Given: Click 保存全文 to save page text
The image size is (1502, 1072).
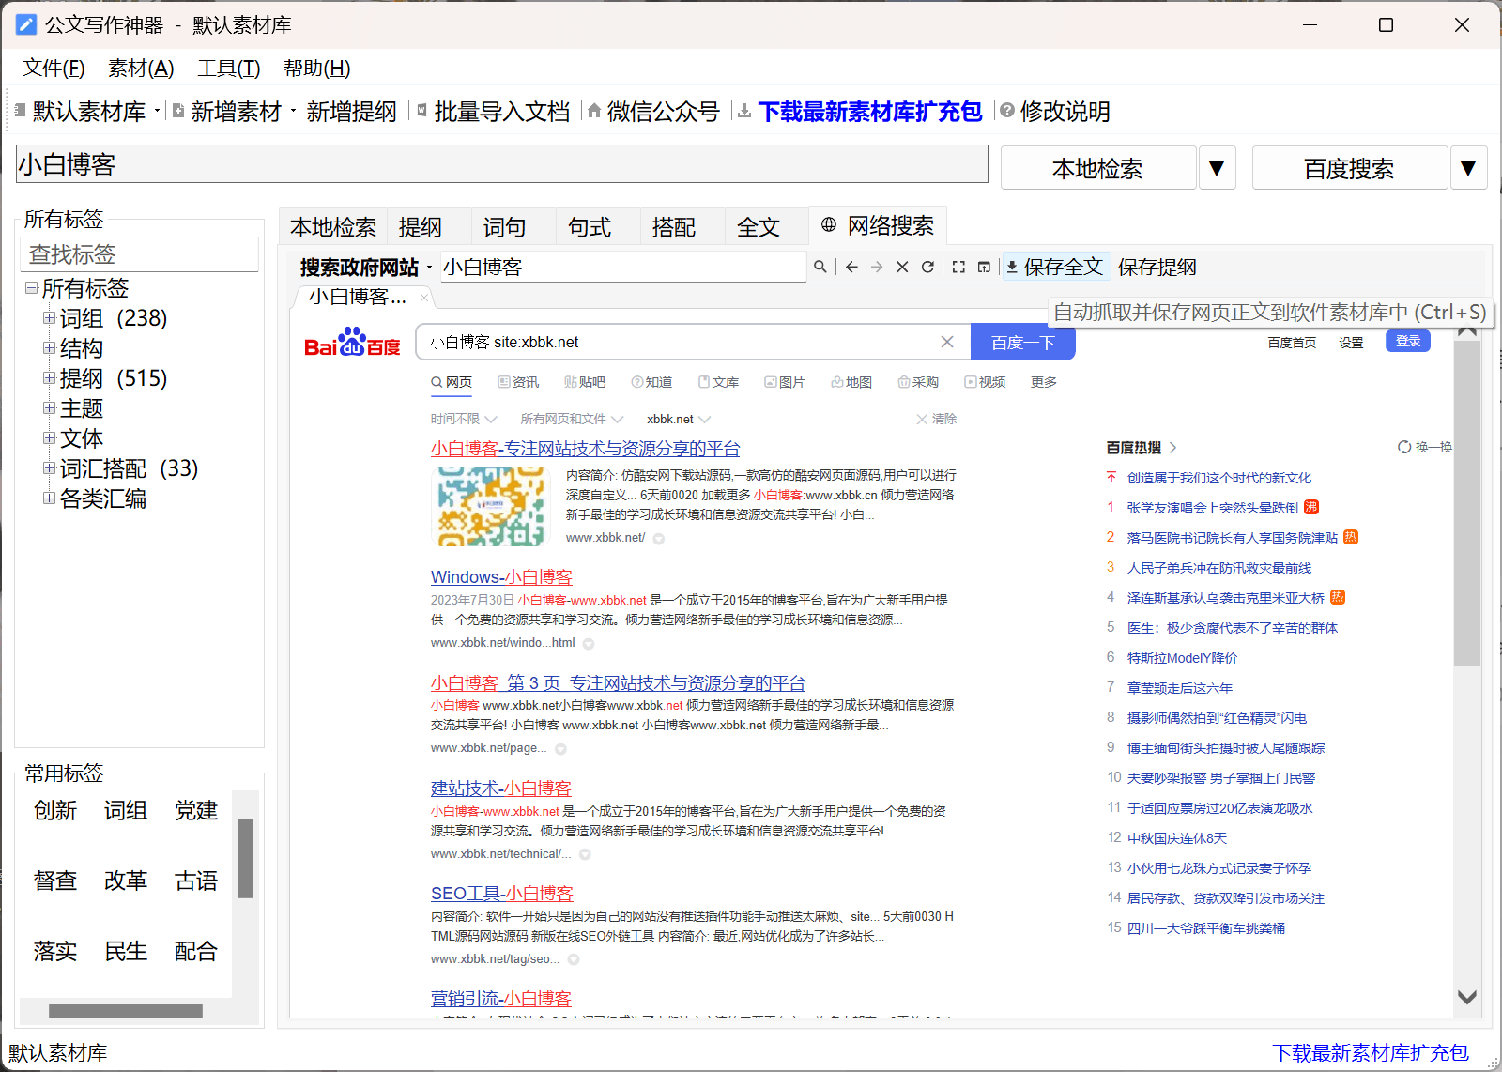Looking at the screenshot, I should (x=1055, y=267).
